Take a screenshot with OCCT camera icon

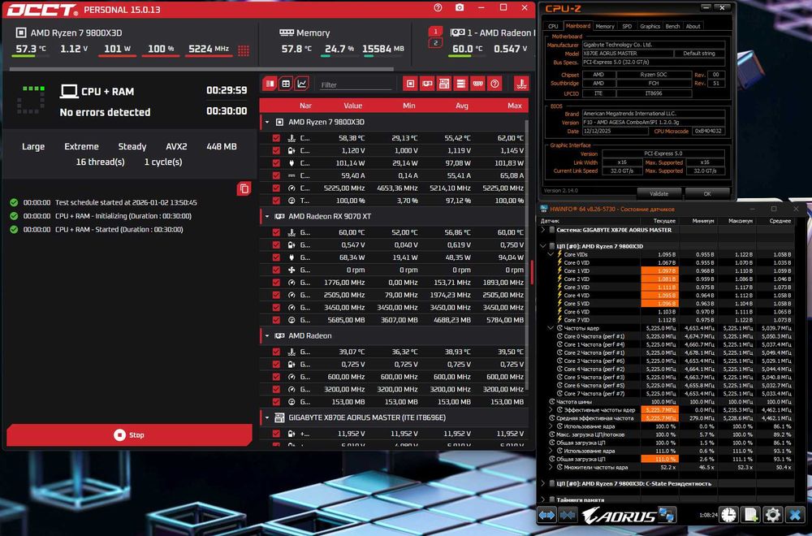(460, 8)
